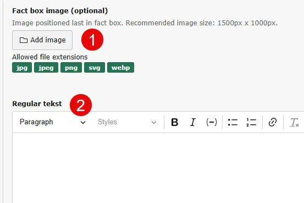Click the jpg extension badge

click(22, 68)
